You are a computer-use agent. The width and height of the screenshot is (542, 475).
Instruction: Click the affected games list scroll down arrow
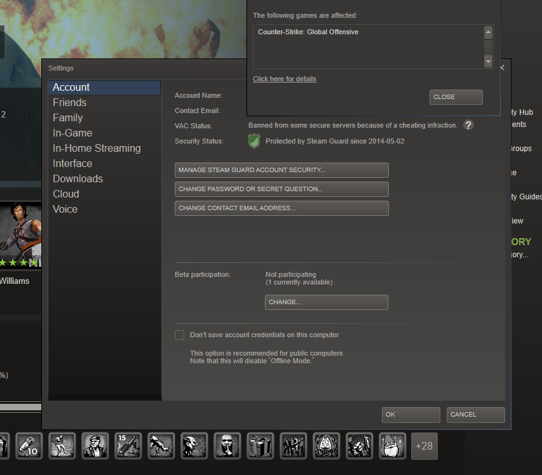click(488, 62)
